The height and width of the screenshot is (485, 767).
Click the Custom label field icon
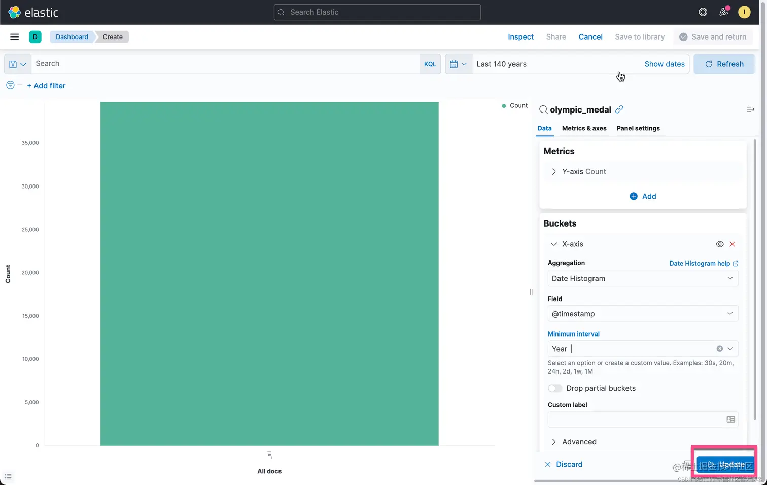point(731,419)
